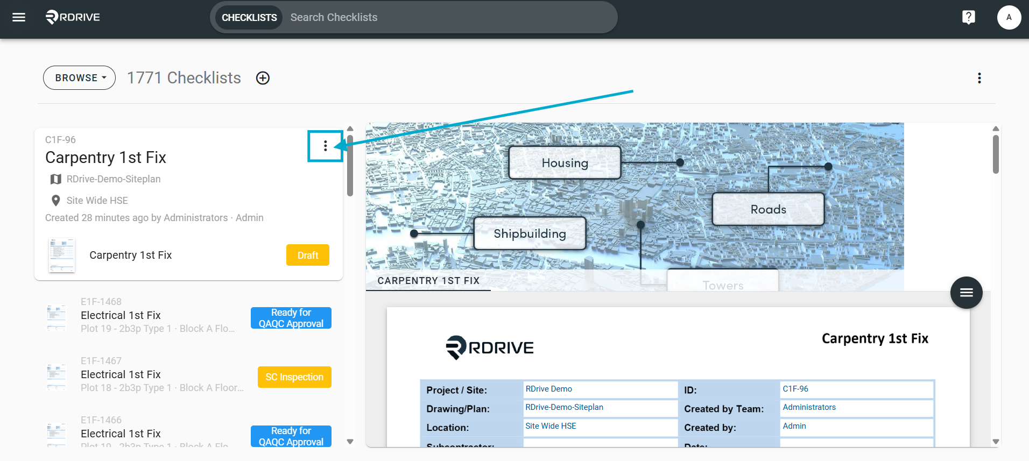Click the preview panel scrollbar up arrow

tap(996, 129)
